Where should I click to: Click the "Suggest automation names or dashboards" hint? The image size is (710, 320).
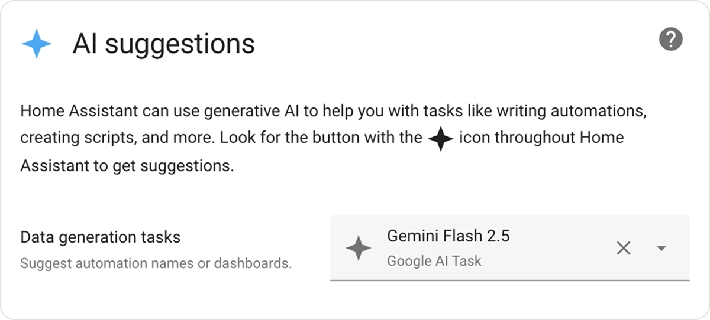(156, 263)
